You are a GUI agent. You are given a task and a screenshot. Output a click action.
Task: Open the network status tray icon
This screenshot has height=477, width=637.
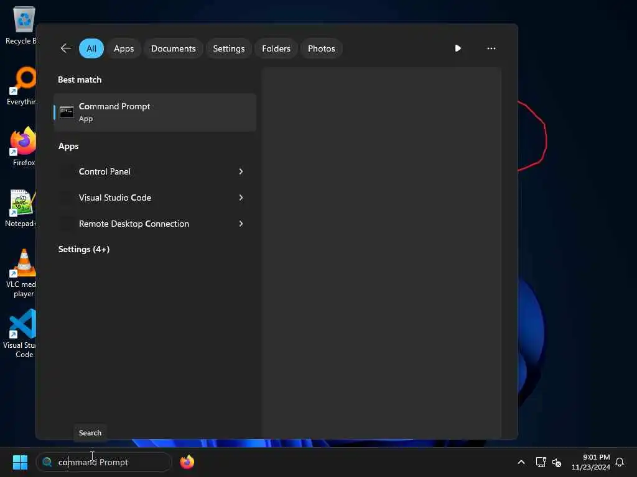tap(541, 462)
